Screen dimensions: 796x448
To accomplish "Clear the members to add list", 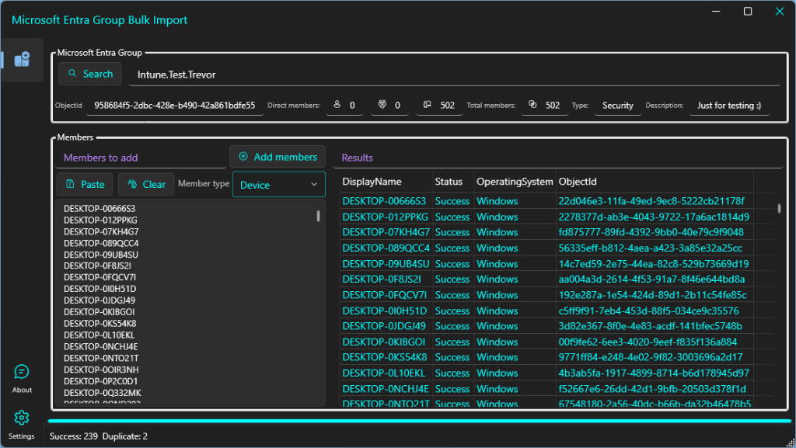I will coord(146,184).
